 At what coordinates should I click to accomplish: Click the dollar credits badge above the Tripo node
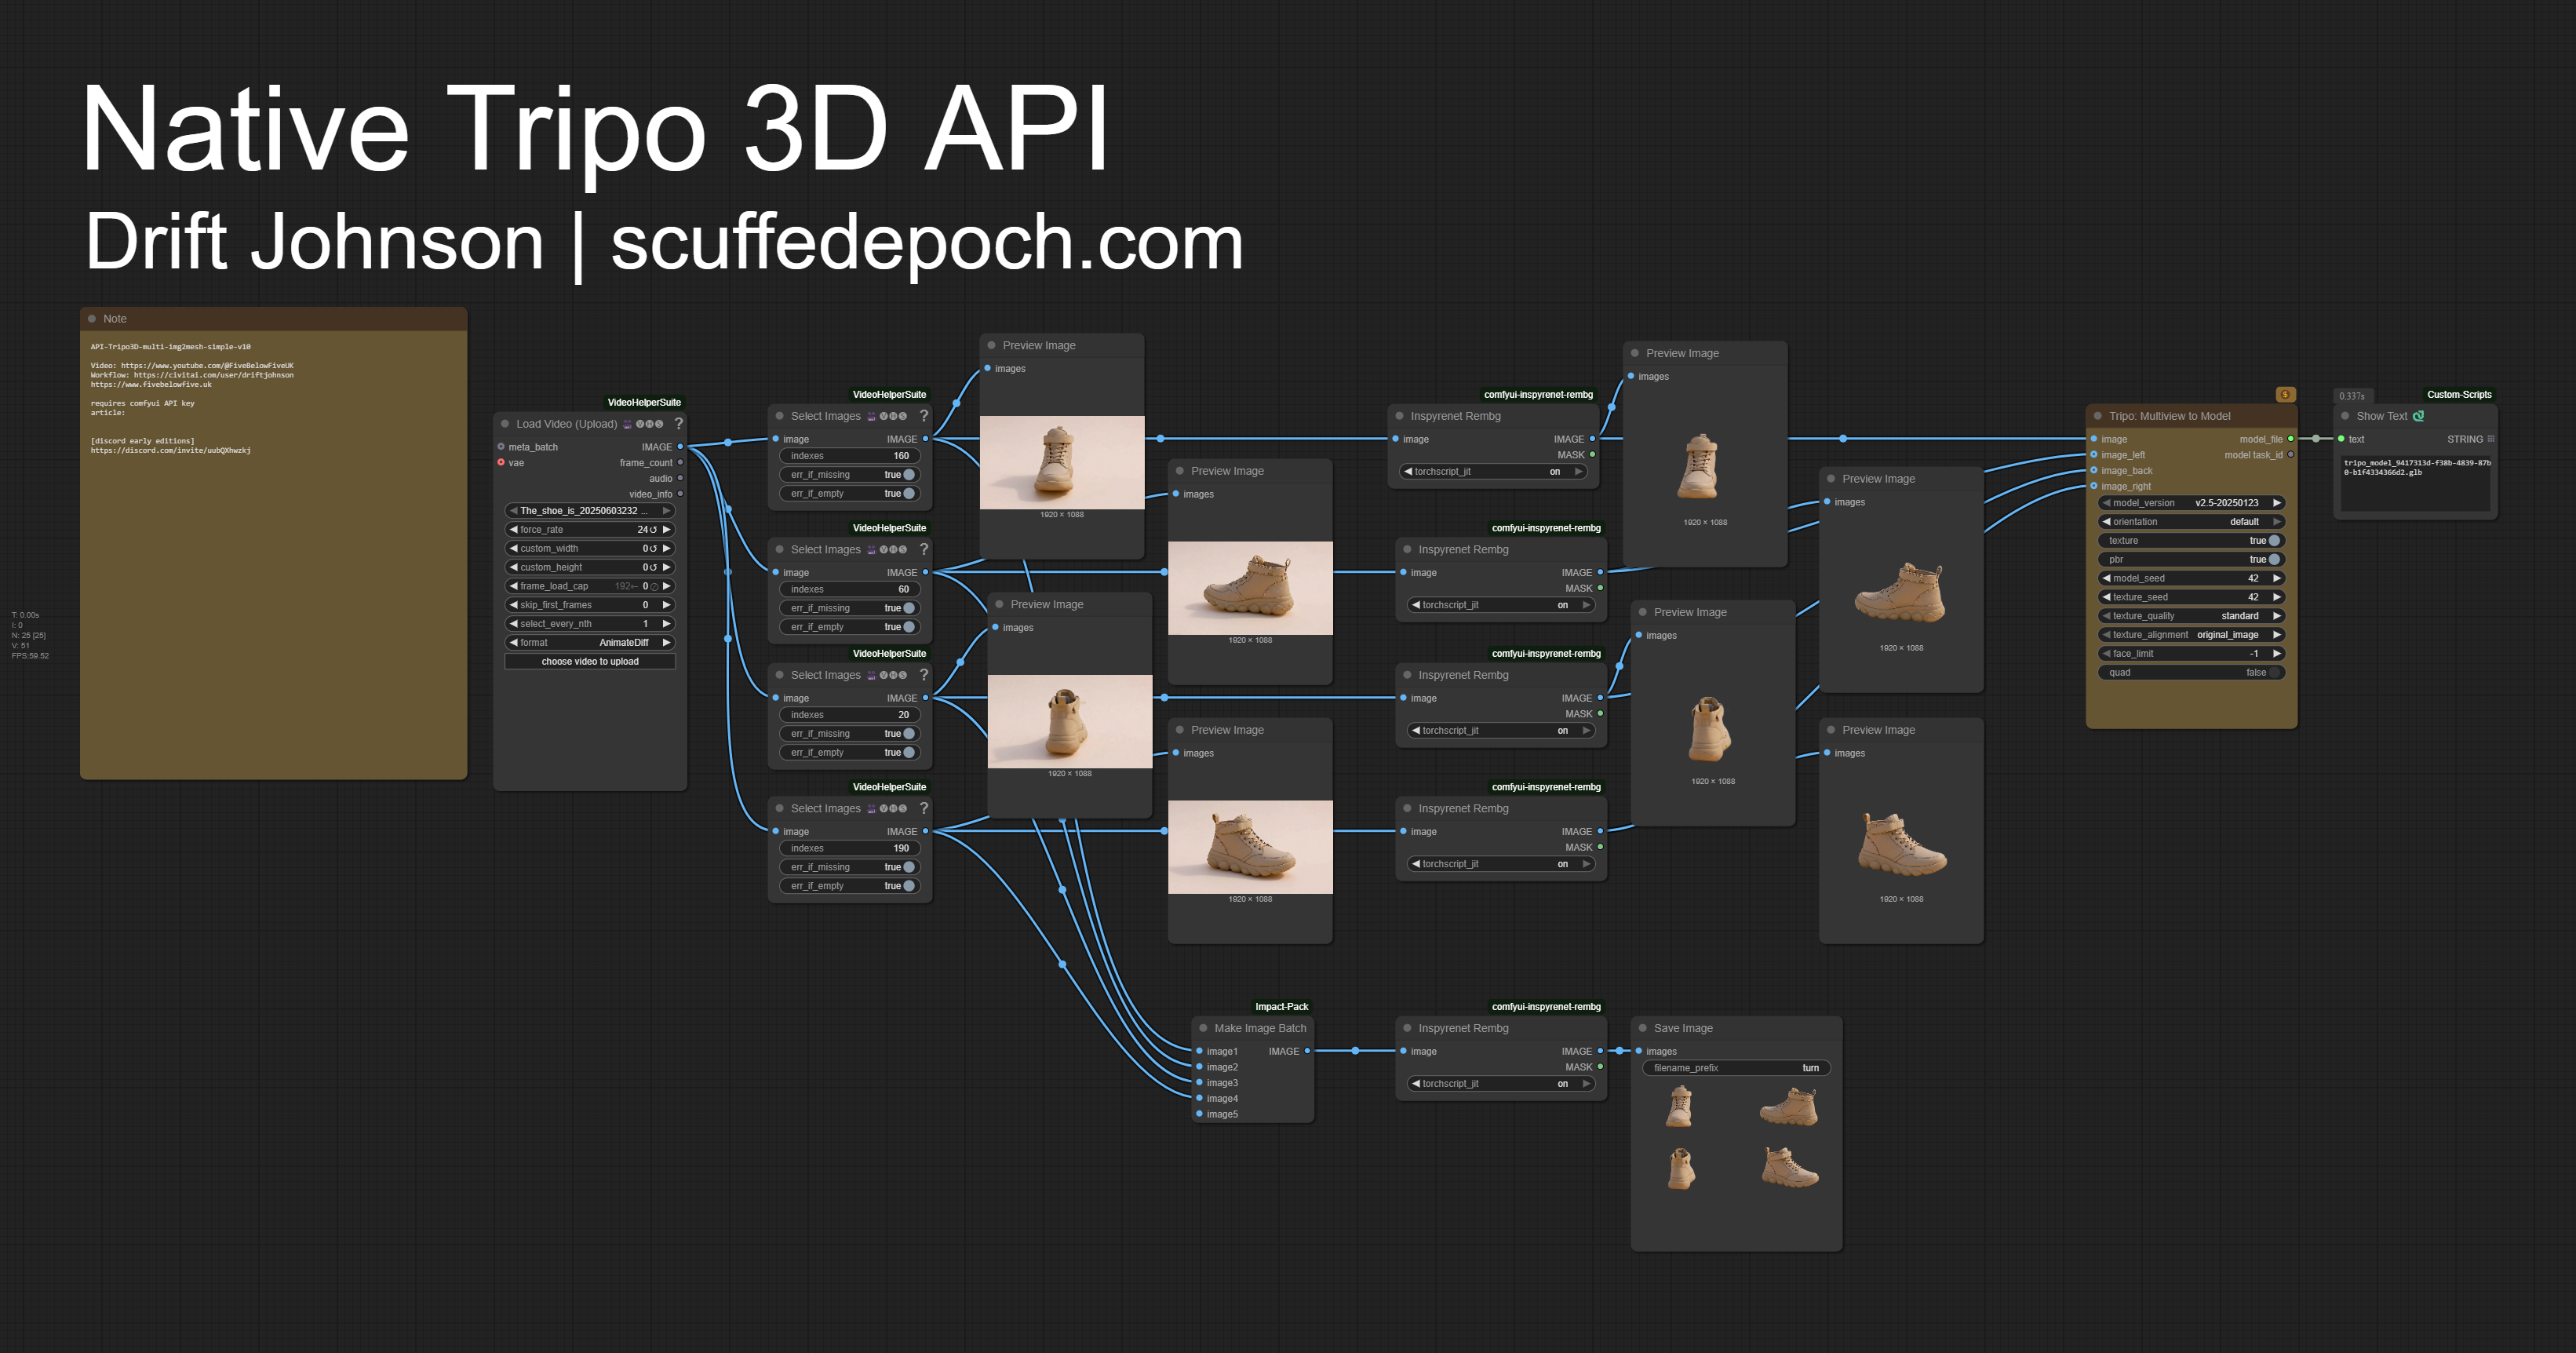tap(2285, 395)
